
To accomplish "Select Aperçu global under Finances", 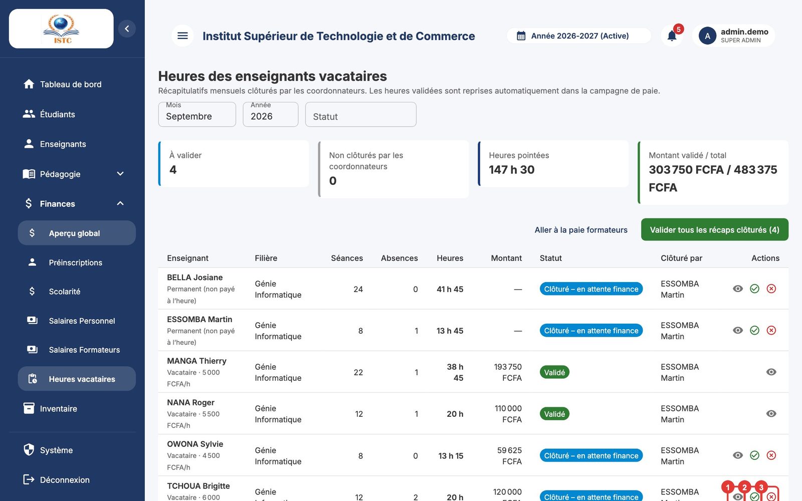I will click(x=77, y=233).
